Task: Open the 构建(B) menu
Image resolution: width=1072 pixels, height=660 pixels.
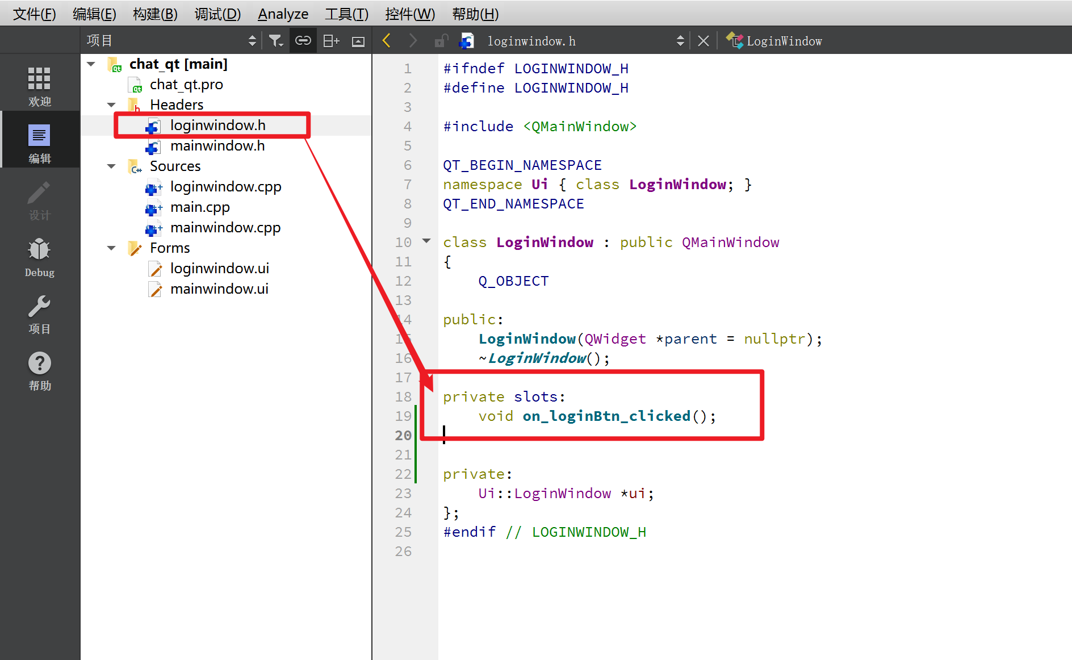Action: [x=155, y=14]
